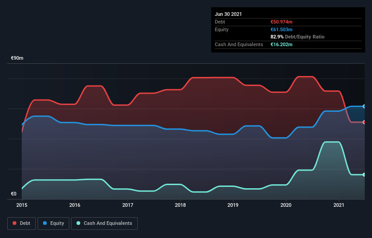This screenshot has height=238, width=372.
Task: Select the red Debt endpoint marker
Action: coord(364,122)
